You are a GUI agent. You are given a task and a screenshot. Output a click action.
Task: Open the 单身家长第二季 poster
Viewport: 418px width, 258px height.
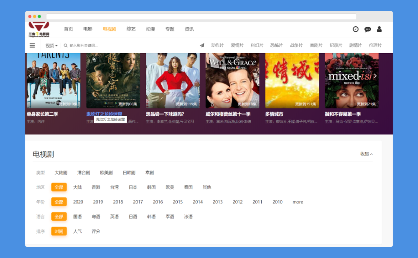pyautogui.click(x=54, y=81)
